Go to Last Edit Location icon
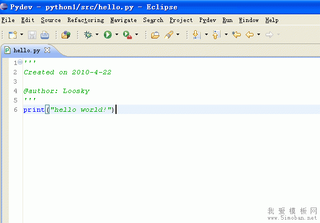320x223 pixels. (236, 35)
